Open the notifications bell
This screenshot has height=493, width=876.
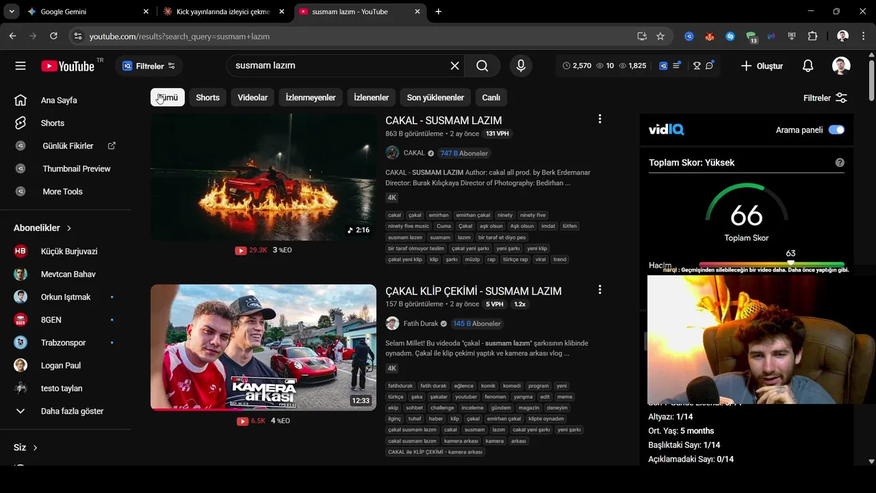point(808,66)
